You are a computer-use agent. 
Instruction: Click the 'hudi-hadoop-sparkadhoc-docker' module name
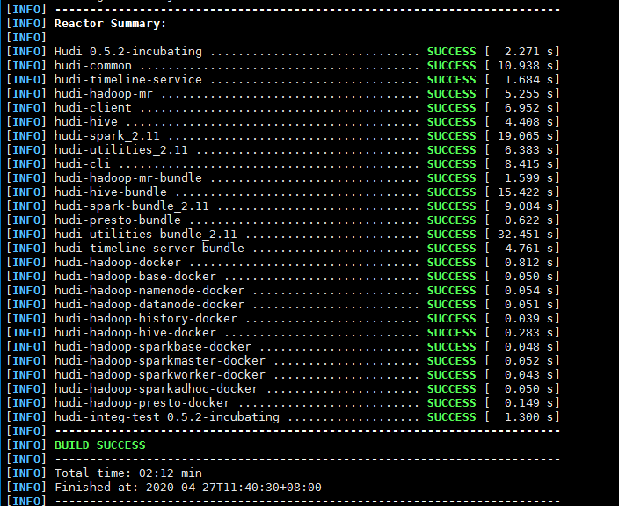pos(157,389)
